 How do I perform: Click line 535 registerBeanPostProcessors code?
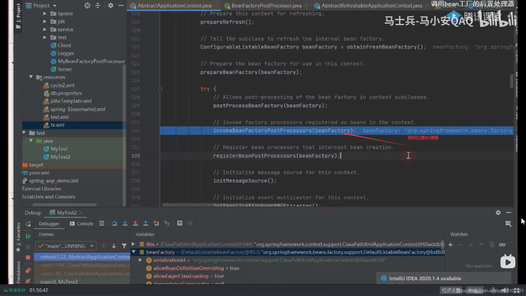tap(277, 156)
